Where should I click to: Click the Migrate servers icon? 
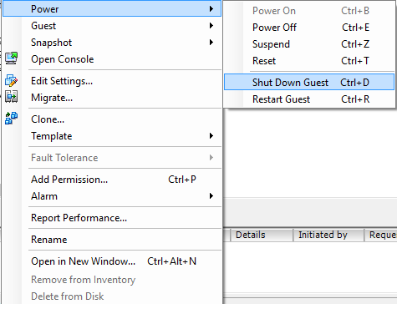[12, 97]
